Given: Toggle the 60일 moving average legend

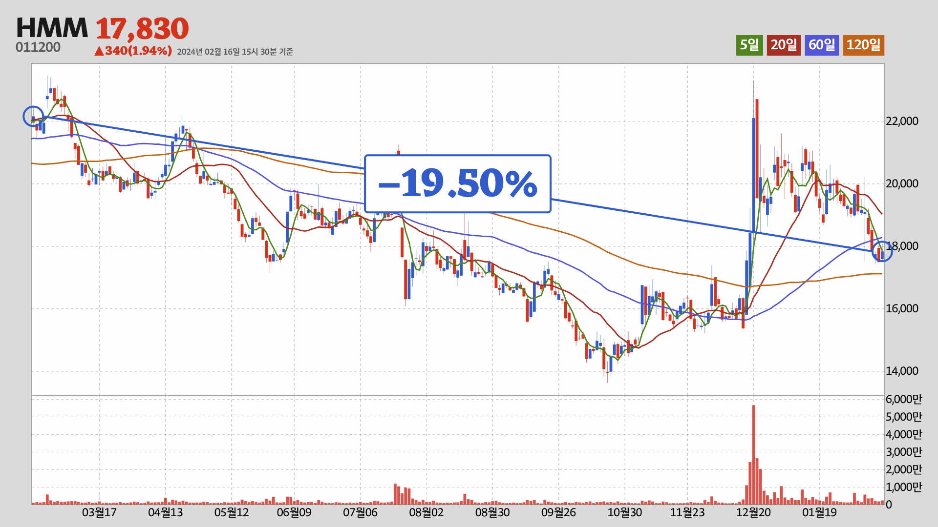Looking at the screenshot, I should click(x=822, y=45).
